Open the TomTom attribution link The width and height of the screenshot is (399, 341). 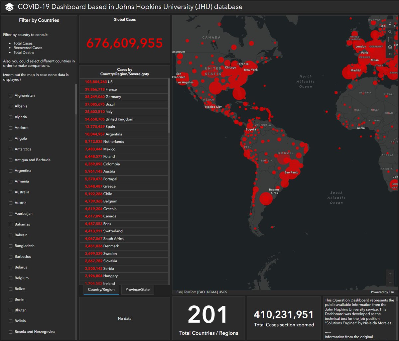click(x=190, y=292)
